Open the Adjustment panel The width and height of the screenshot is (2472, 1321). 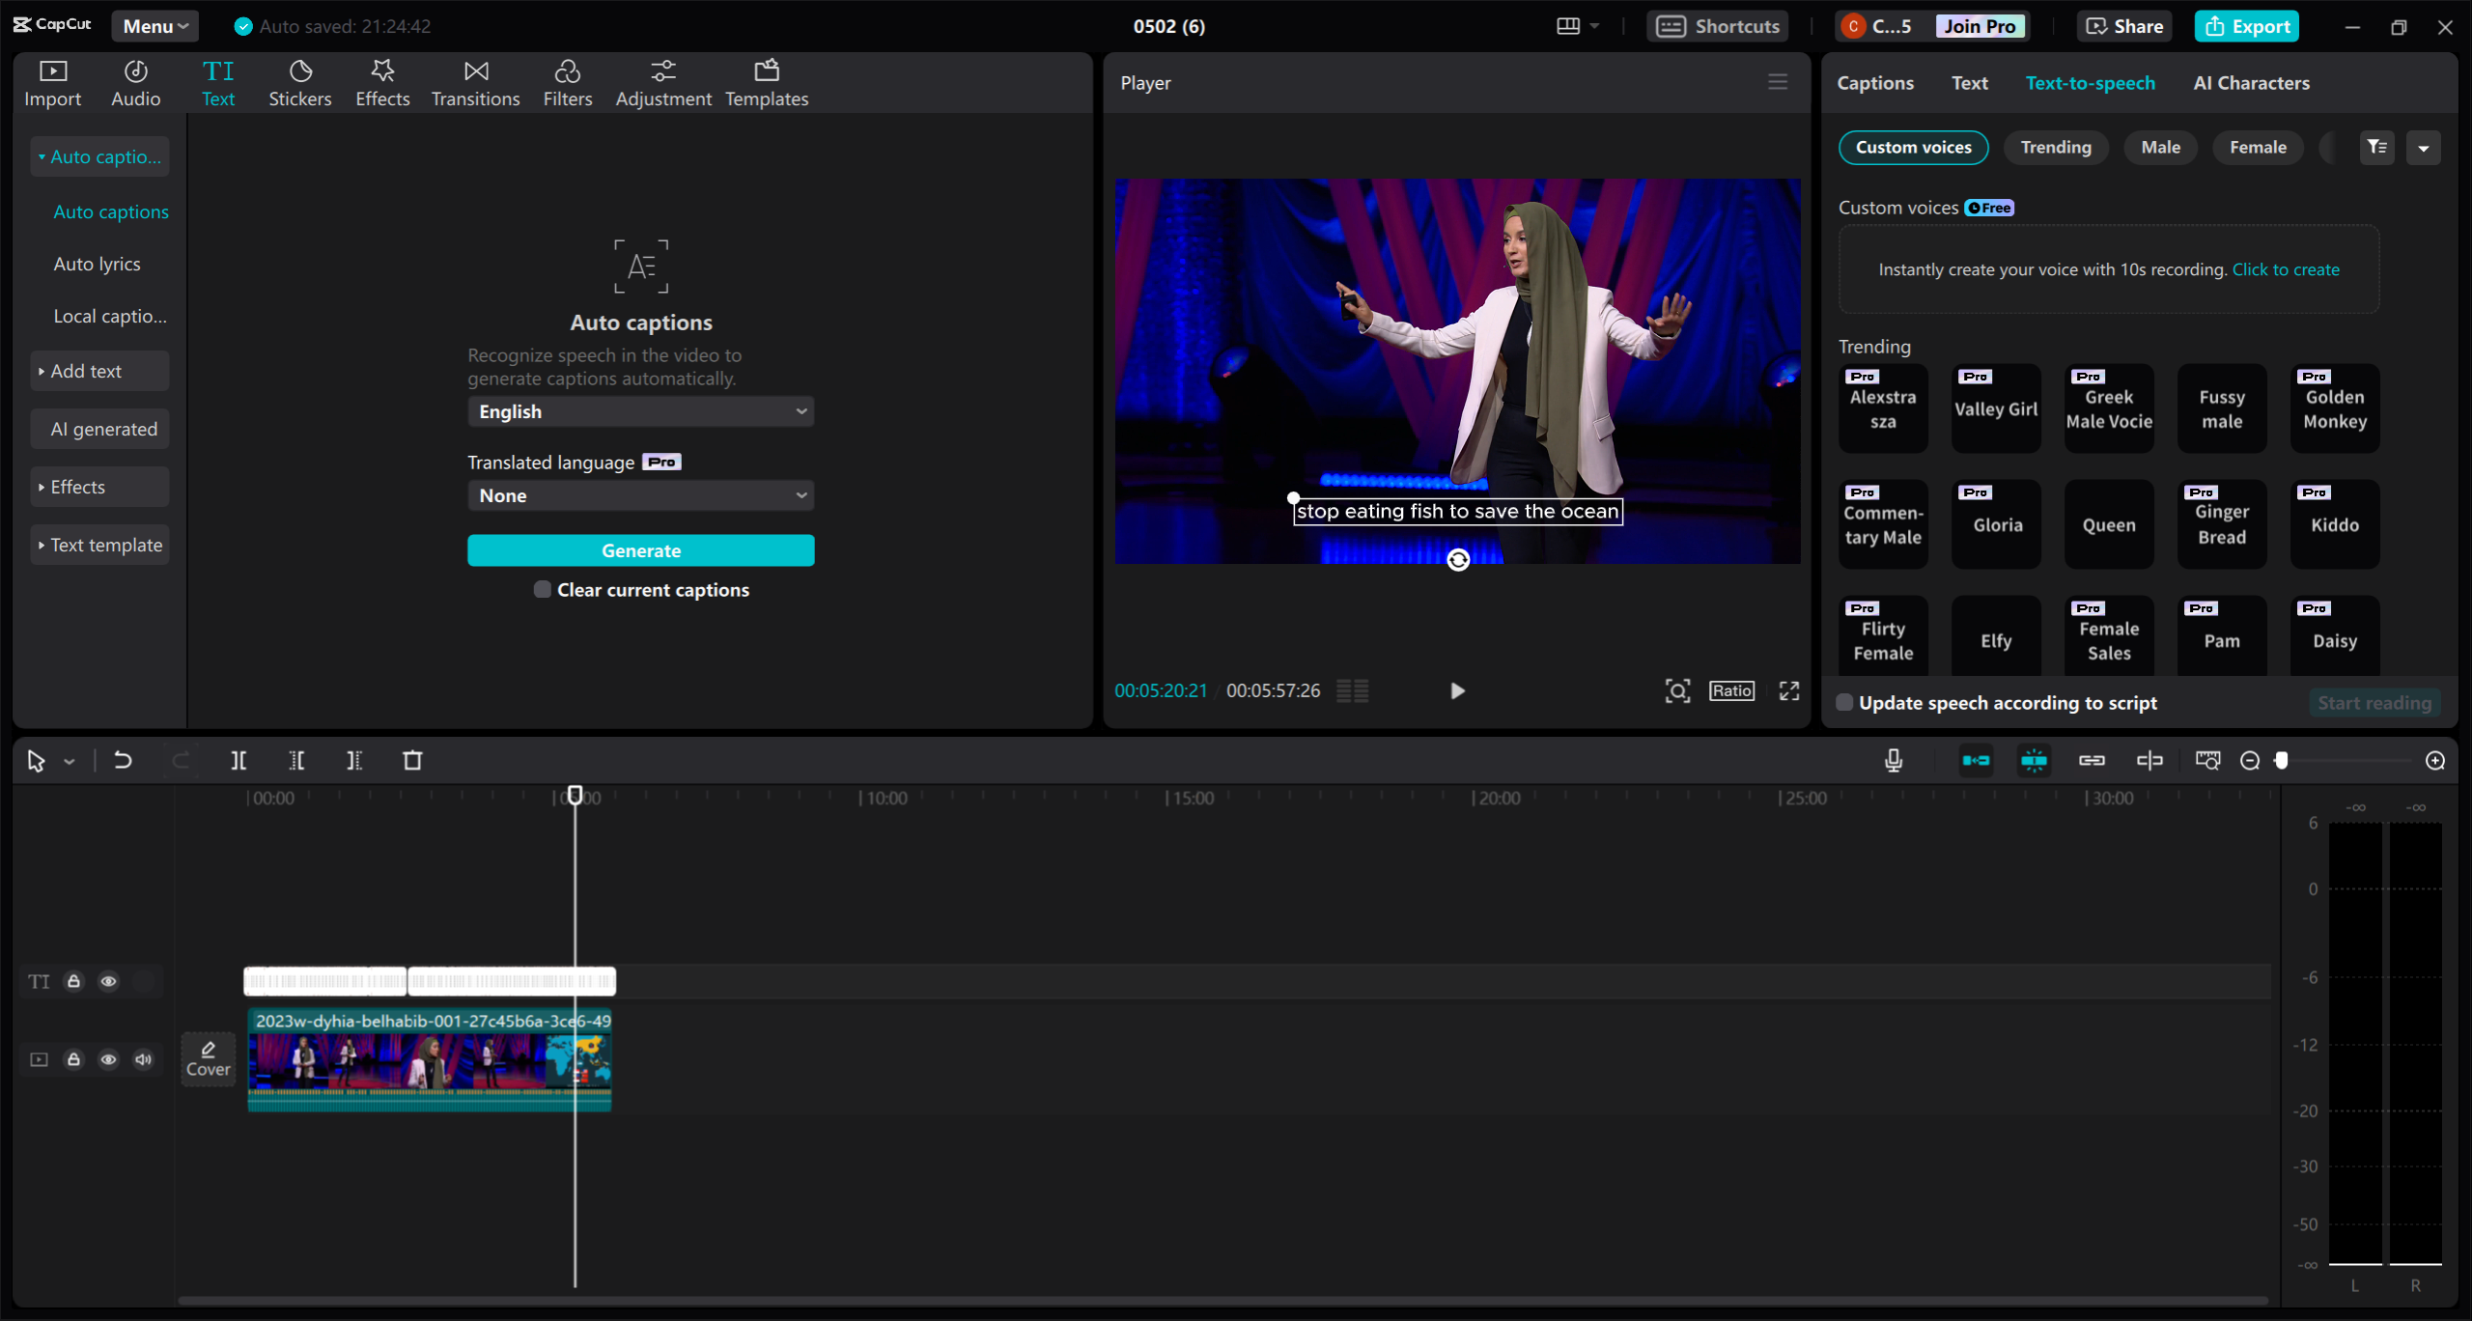(x=662, y=83)
